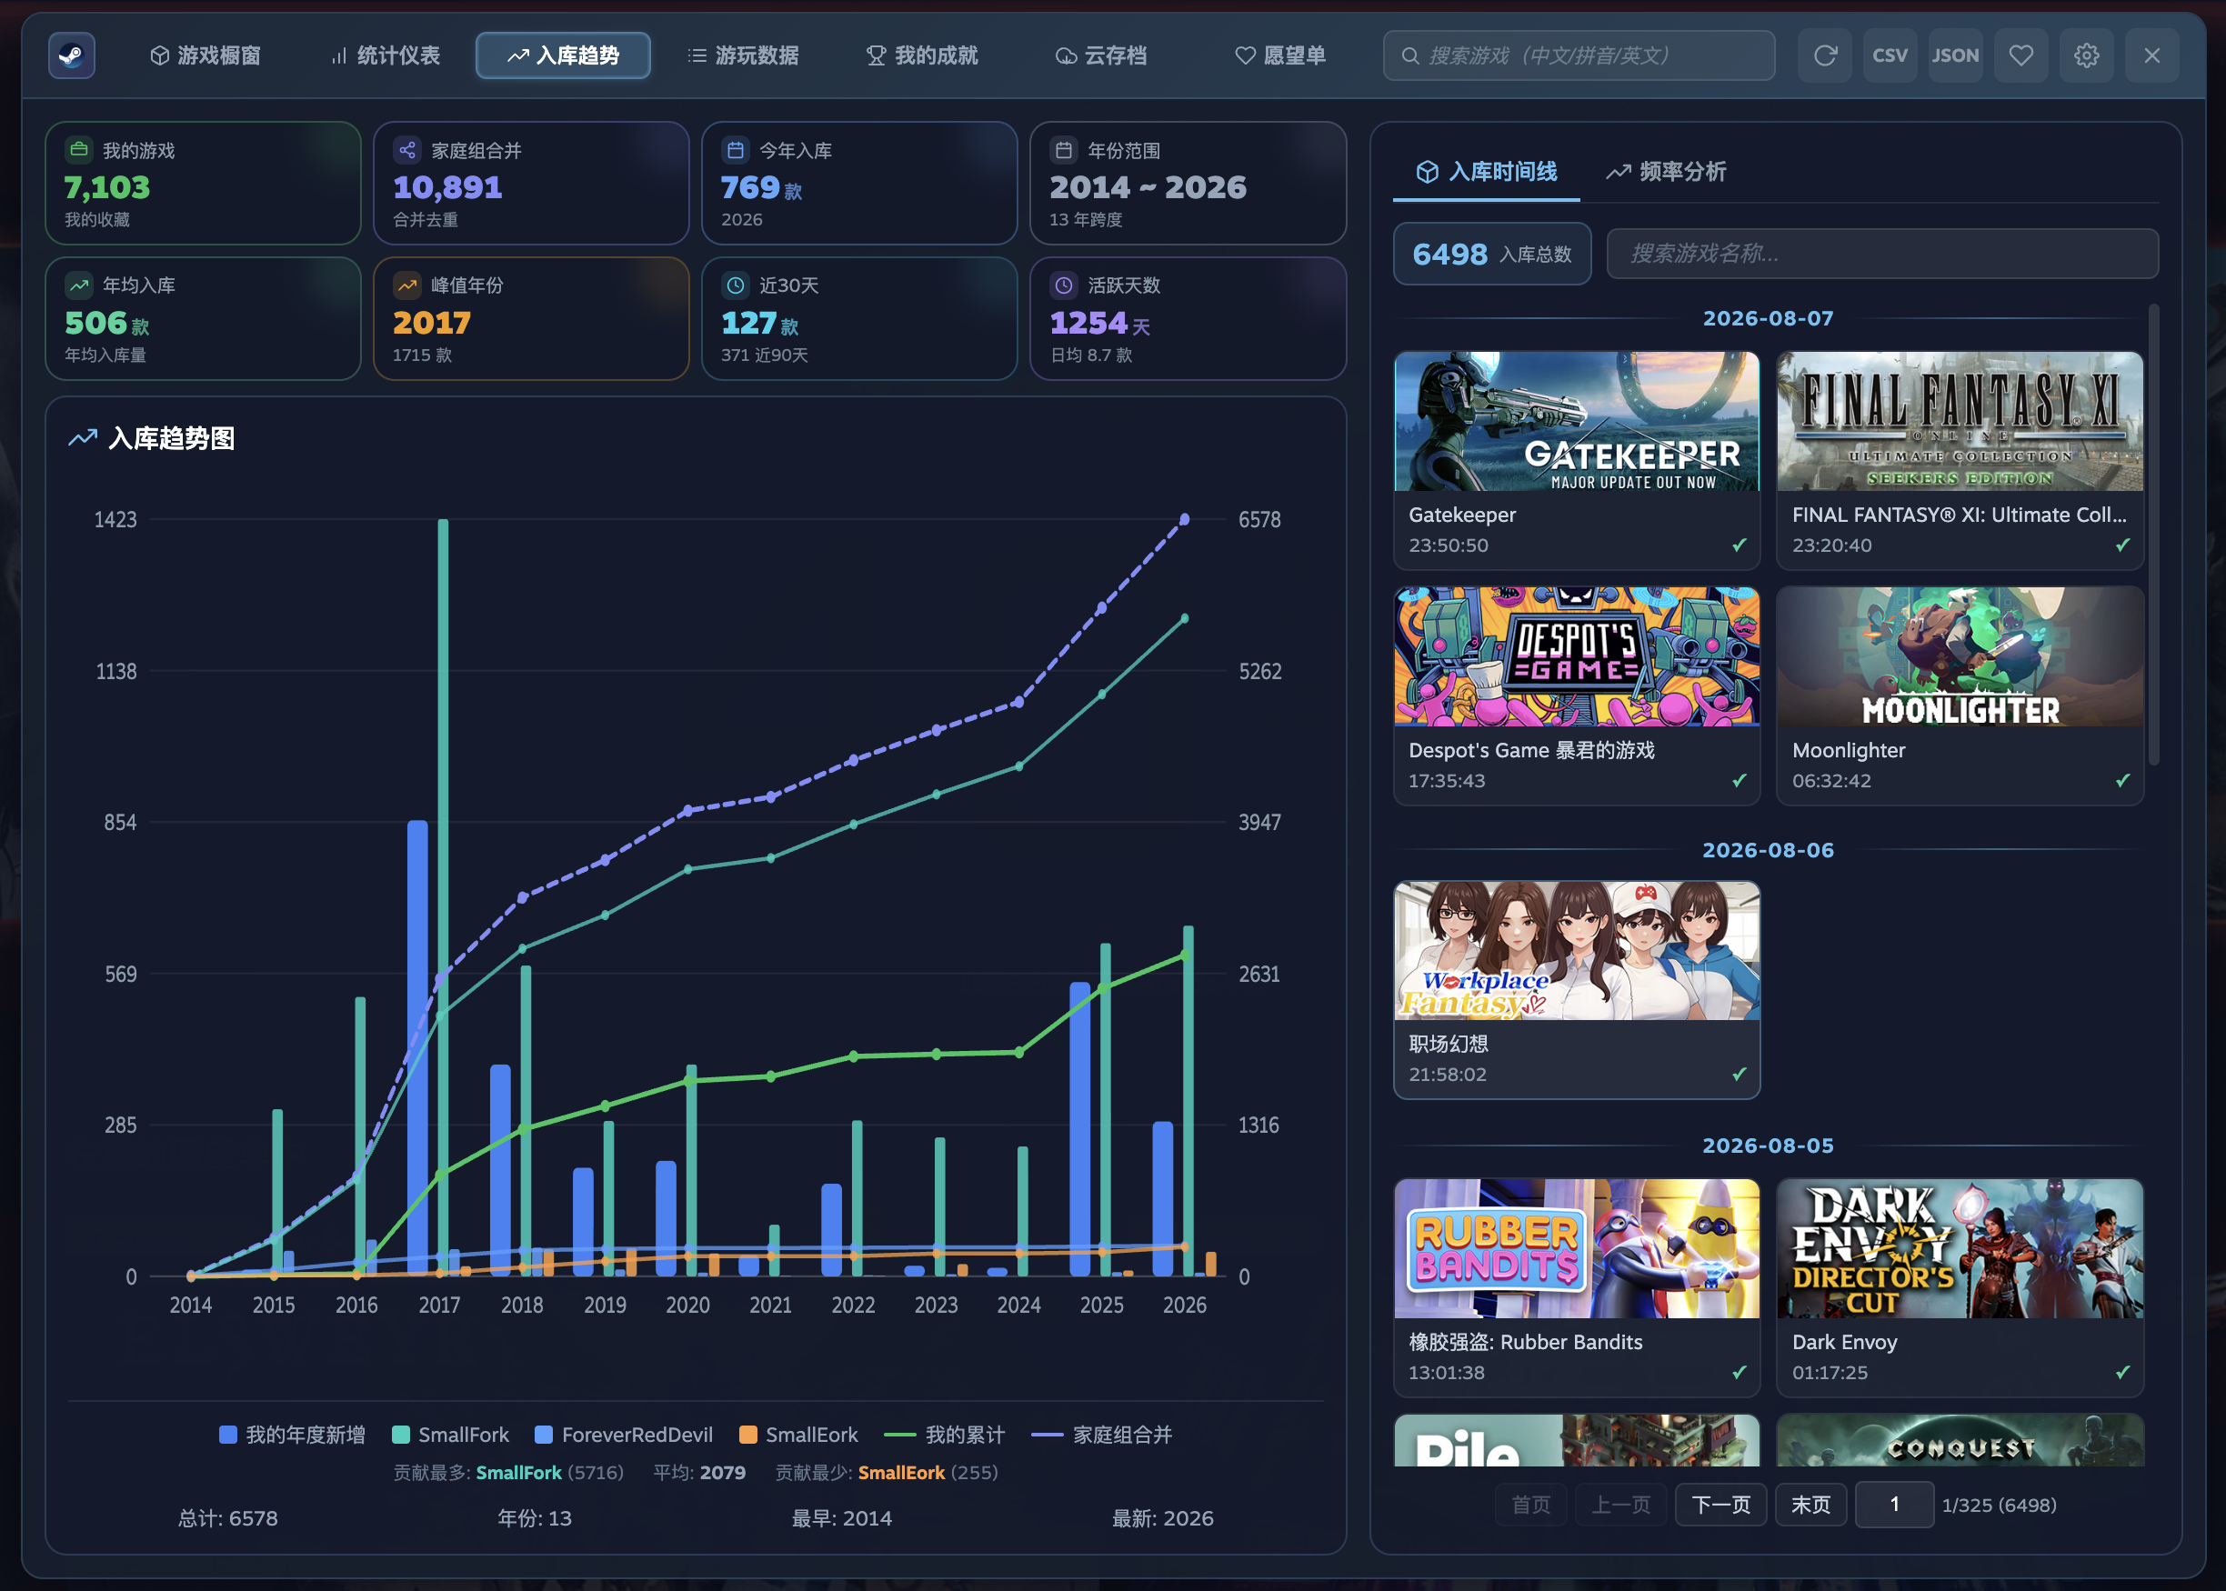Click the Steam logo icon
This screenshot has height=1591, width=2226.
point(72,55)
